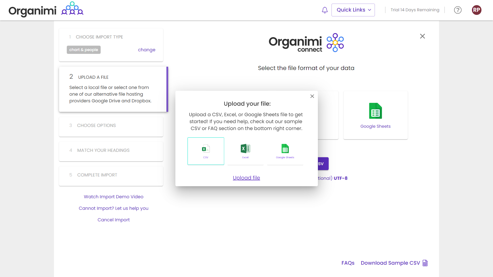Viewport: 493px width, 277px height.
Task: Click Cancel Import link
Action: click(x=113, y=220)
